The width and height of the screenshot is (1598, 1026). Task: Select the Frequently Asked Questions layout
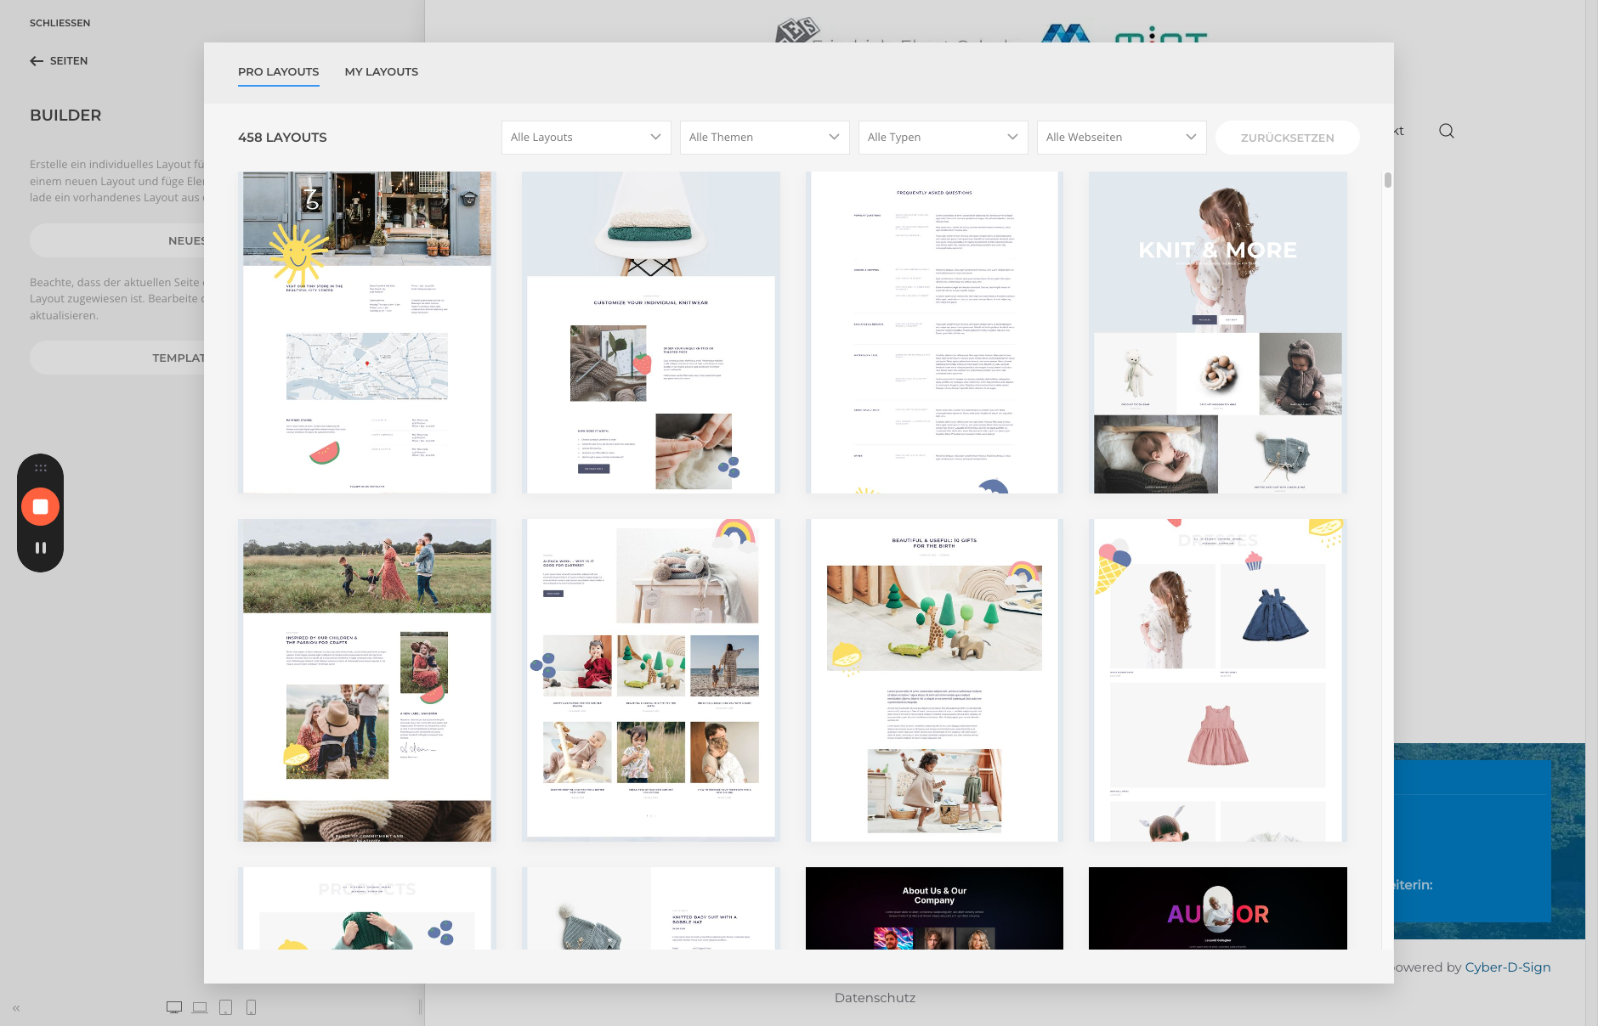[934, 333]
